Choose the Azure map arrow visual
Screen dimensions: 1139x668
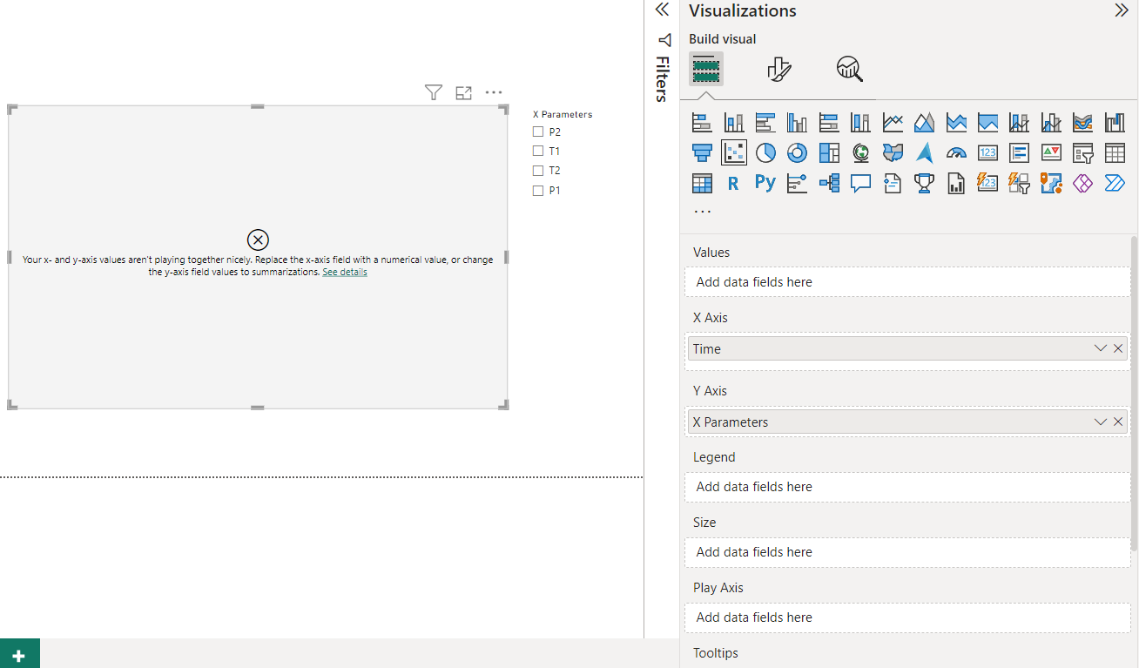tap(924, 152)
